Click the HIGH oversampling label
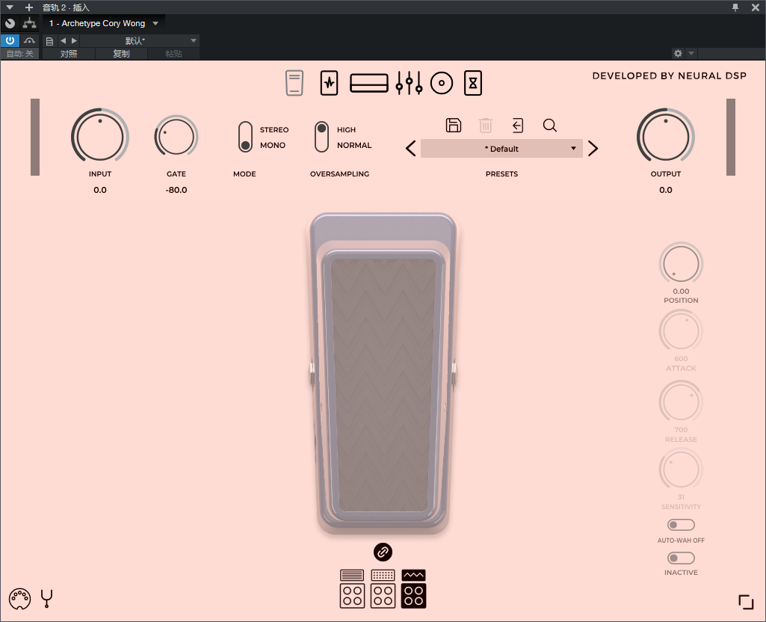The height and width of the screenshot is (622, 766). 346,129
